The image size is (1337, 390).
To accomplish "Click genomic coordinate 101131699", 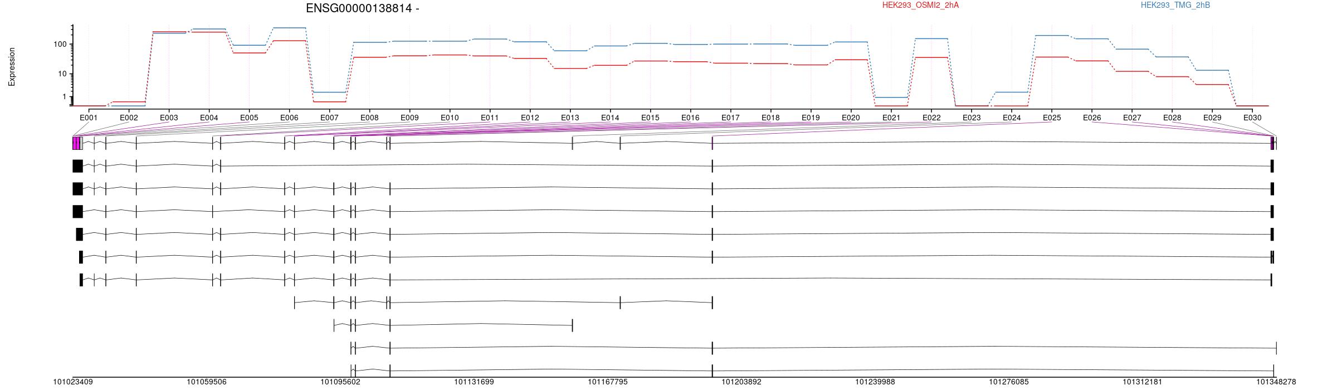I will pos(474,382).
